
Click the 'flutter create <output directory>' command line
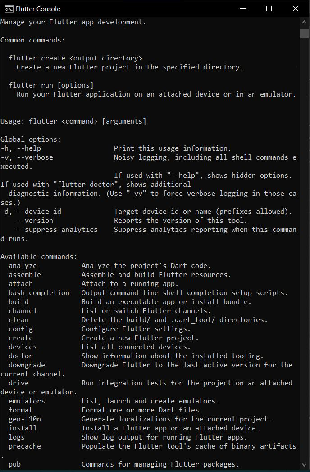[x=75, y=58]
